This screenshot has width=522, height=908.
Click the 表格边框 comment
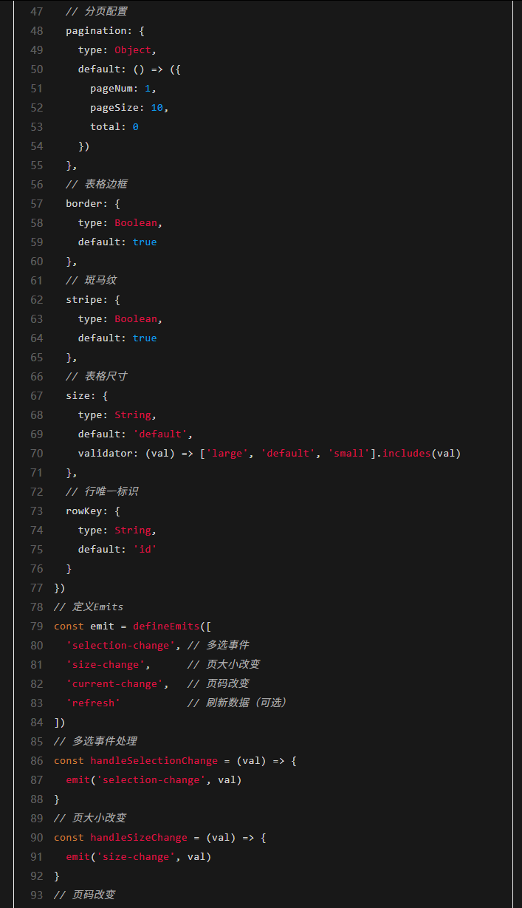[x=106, y=185]
